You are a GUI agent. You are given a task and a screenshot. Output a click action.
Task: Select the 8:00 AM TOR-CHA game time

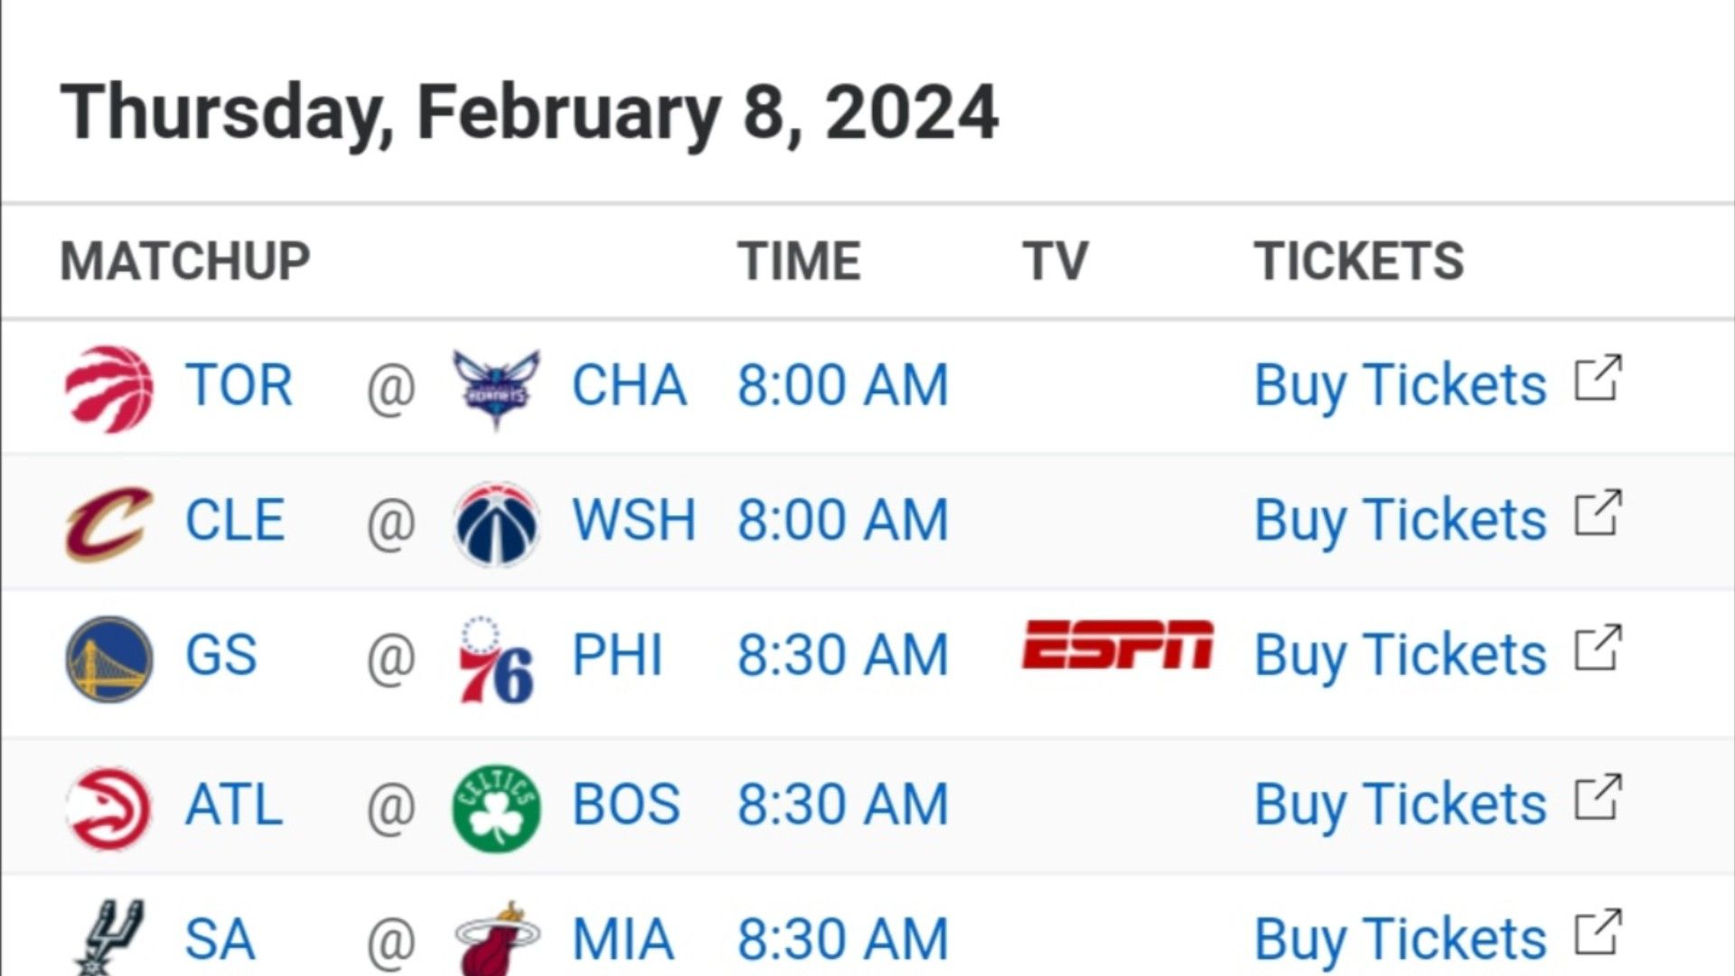[843, 386]
